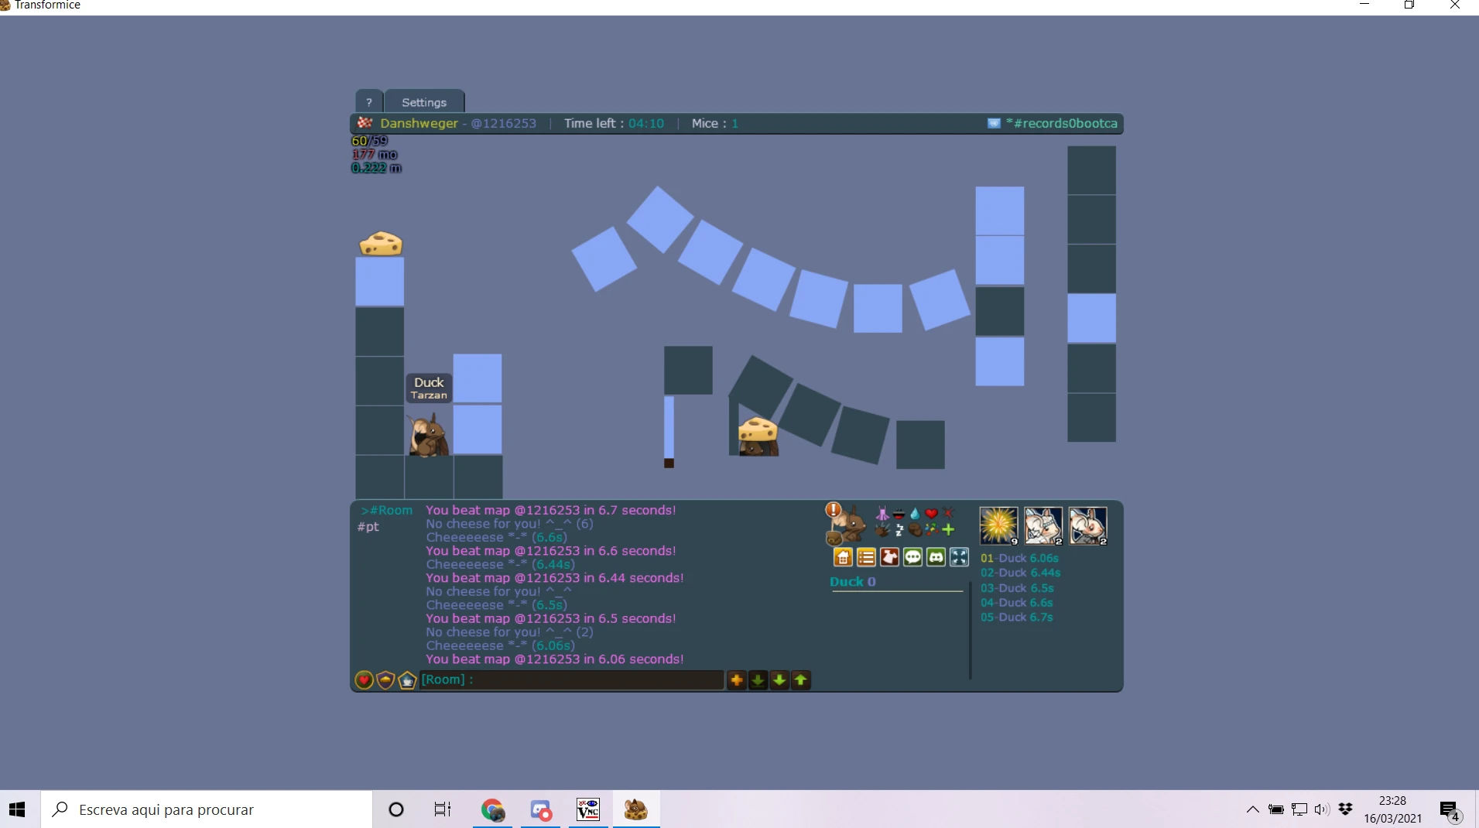
Task: Select the last mouse consumable thumbnail
Action: pyautogui.click(x=1088, y=526)
